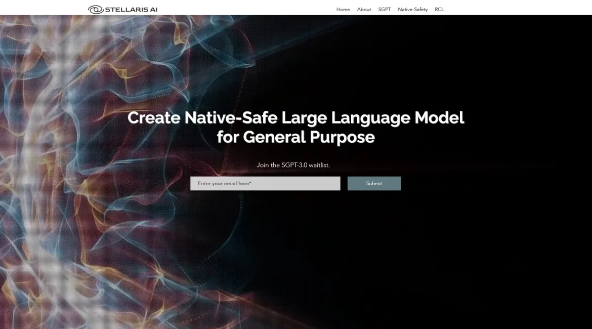The width and height of the screenshot is (592, 329).
Task: Open the RCL navigation link
Action: (x=439, y=10)
